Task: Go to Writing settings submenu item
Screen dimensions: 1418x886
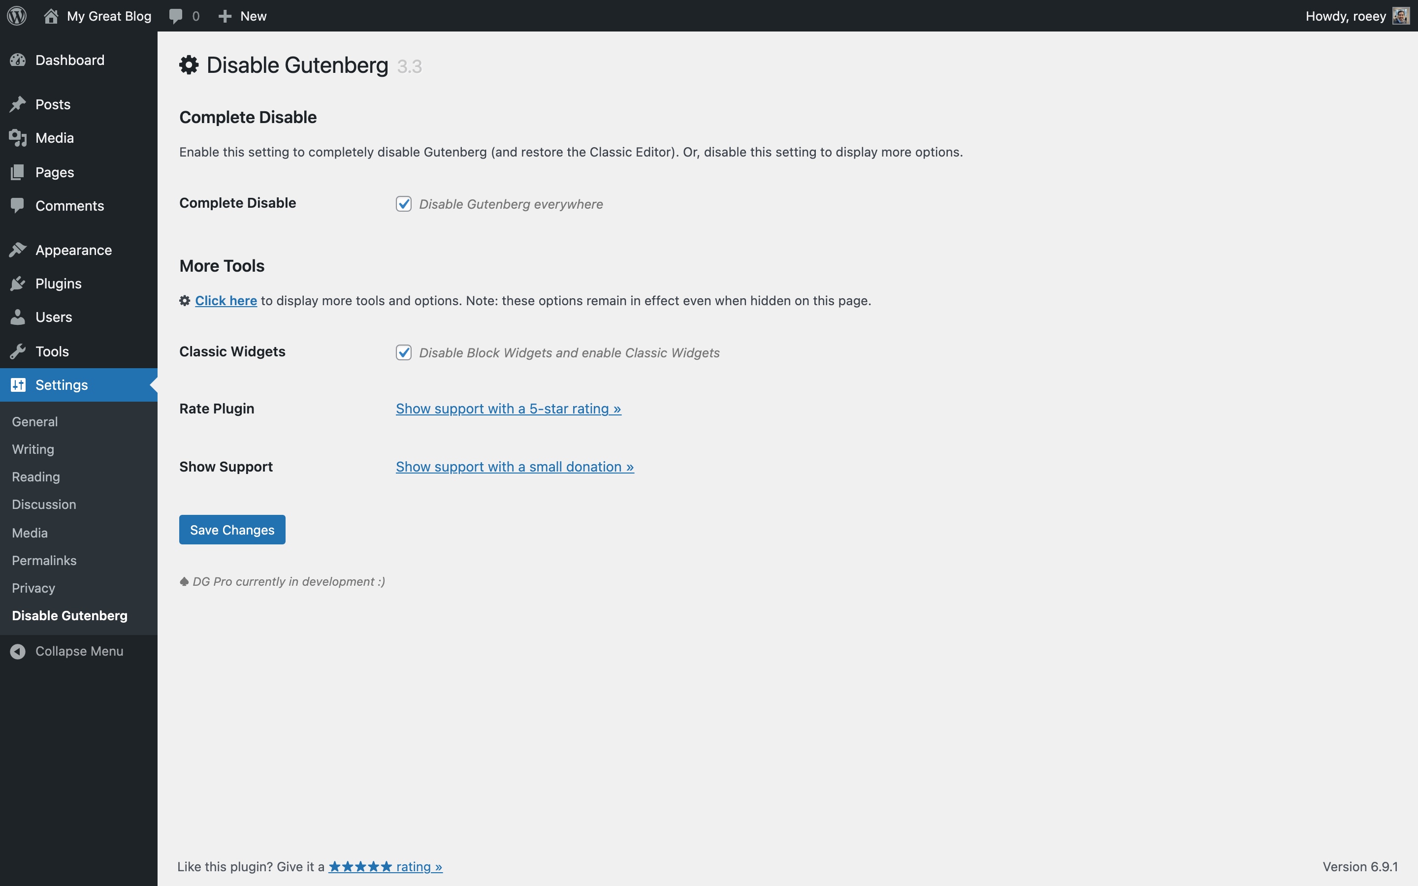Action: pyautogui.click(x=33, y=449)
